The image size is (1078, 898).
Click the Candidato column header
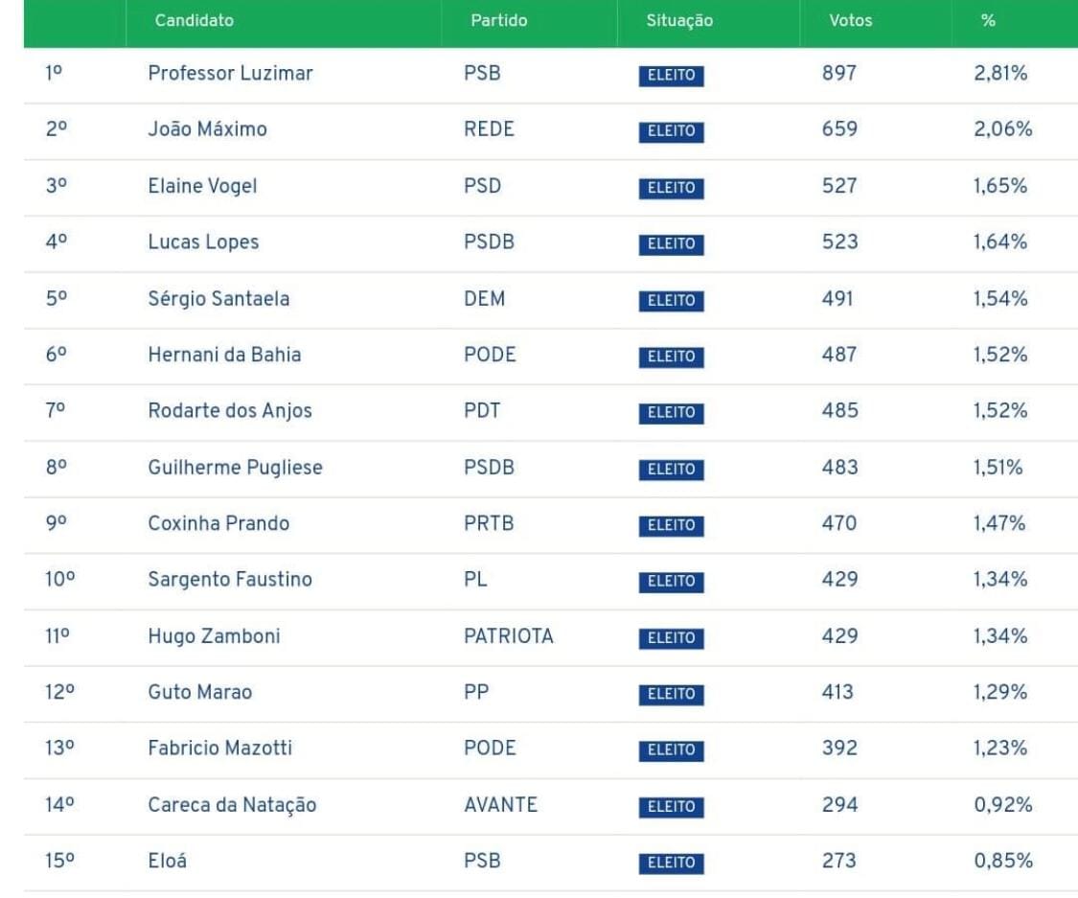194,21
